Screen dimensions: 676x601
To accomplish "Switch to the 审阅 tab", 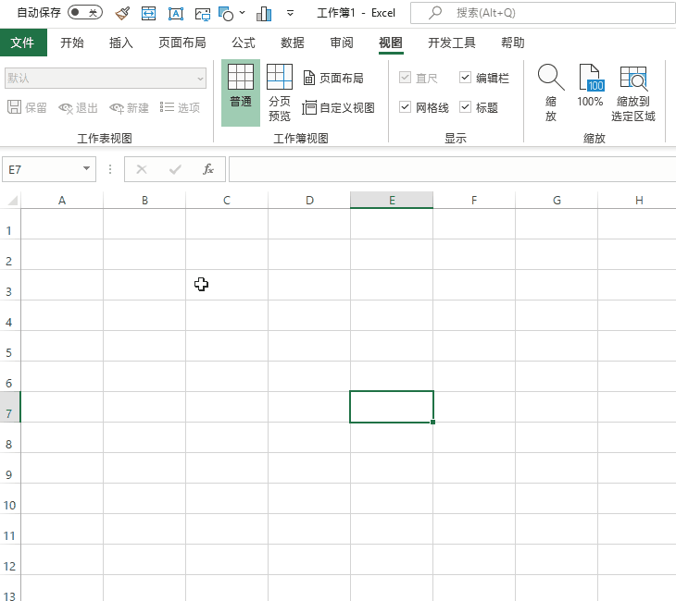I will 342,43.
